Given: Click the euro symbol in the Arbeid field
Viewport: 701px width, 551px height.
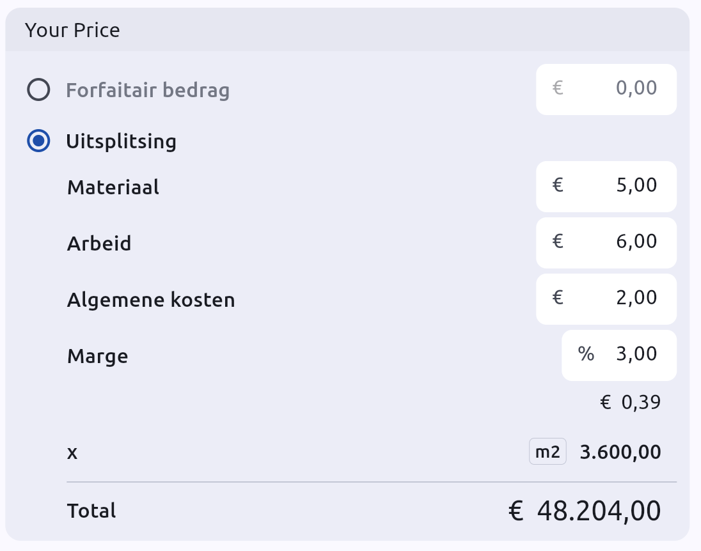Looking at the screenshot, I should tap(556, 242).
